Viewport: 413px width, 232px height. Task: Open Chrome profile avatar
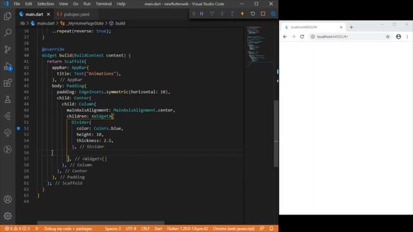[x=399, y=37]
